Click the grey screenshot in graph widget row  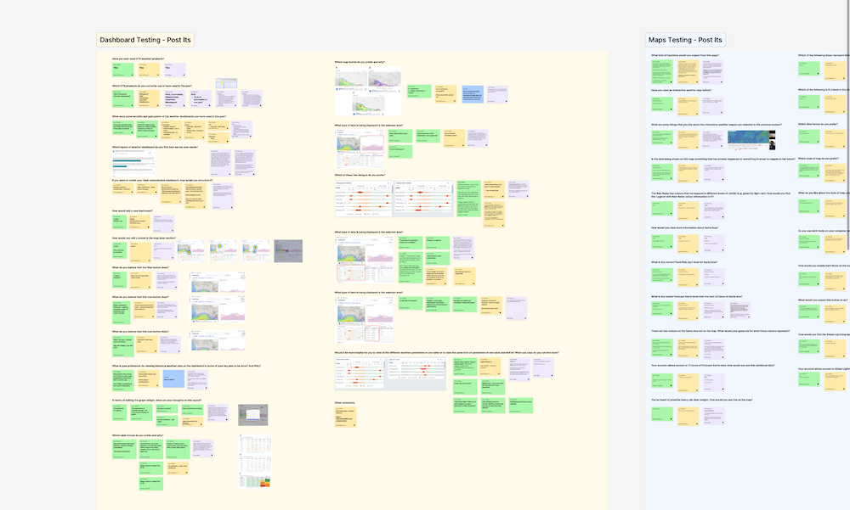tap(252, 416)
